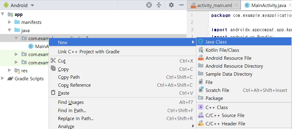Choose Replace in Path menu entry
This screenshot has width=292, height=129.
(122, 119)
